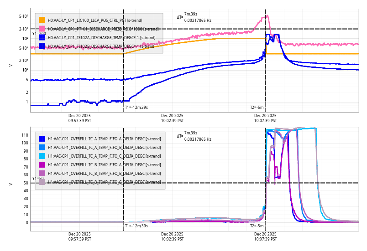
Task: Click the T1=-12m,39s cursor label in top plot
Action: [136, 108]
